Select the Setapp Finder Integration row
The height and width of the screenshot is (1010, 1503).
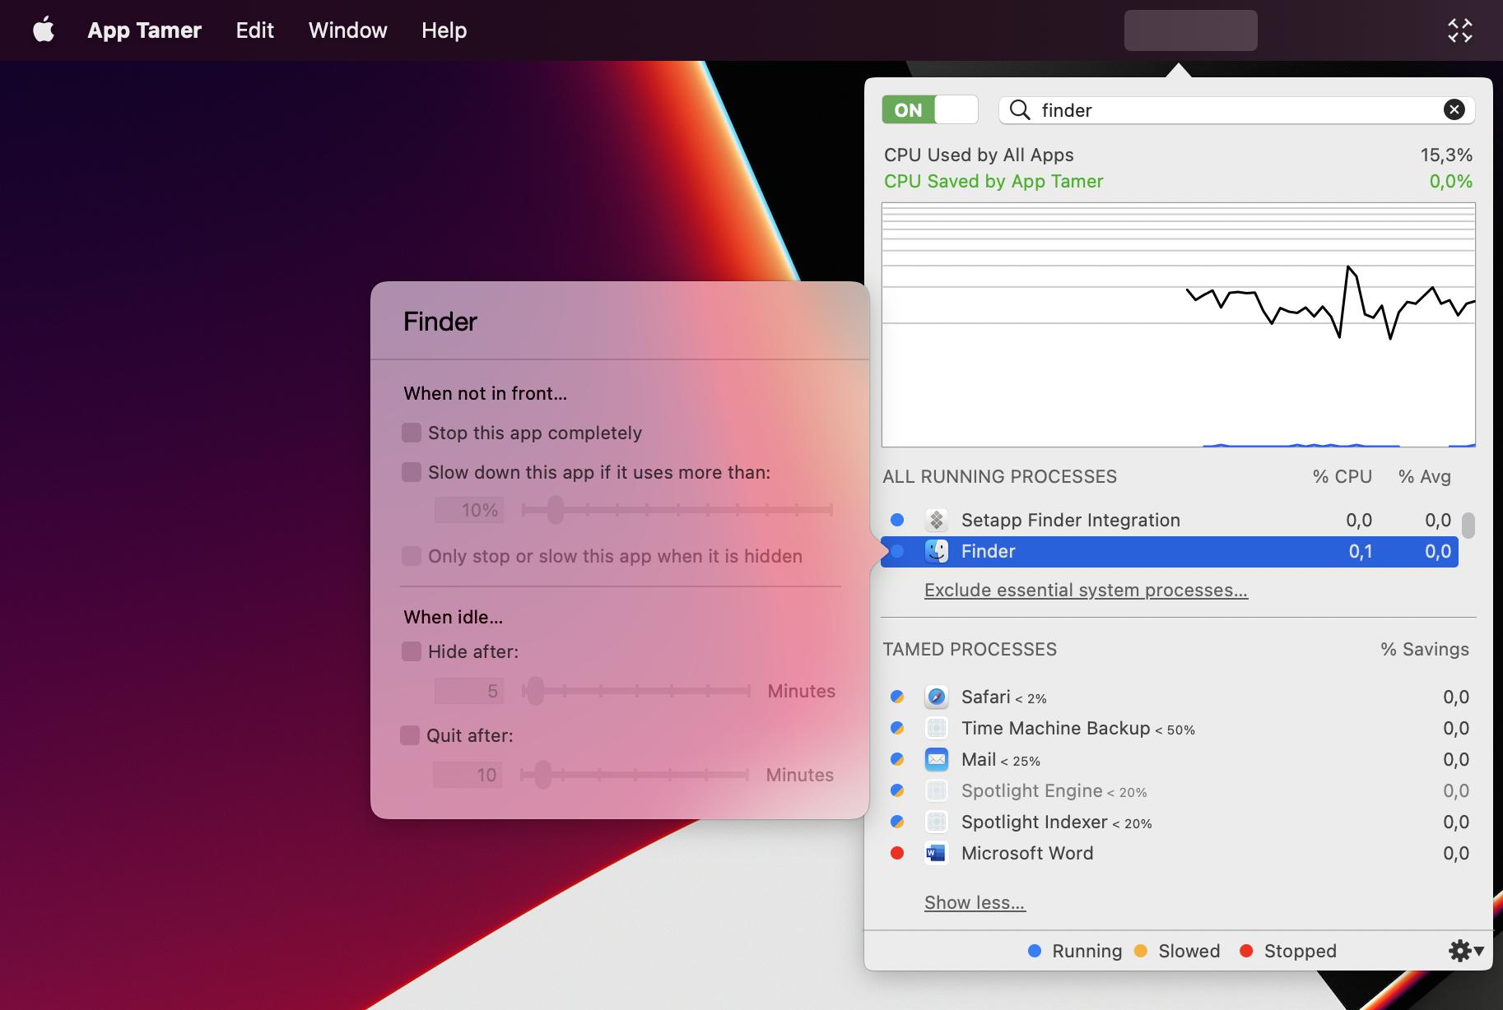(x=1170, y=520)
